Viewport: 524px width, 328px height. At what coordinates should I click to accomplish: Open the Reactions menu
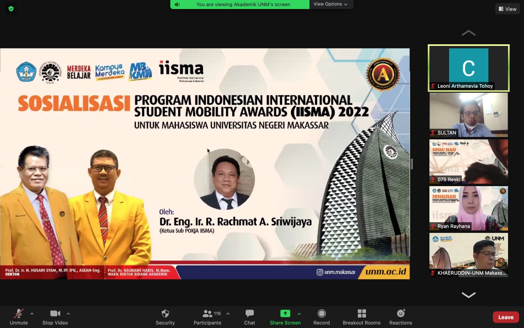click(x=400, y=317)
